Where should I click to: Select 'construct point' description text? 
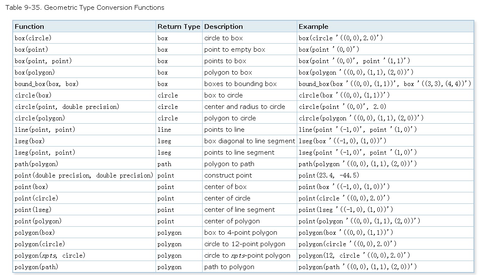(228, 175)
